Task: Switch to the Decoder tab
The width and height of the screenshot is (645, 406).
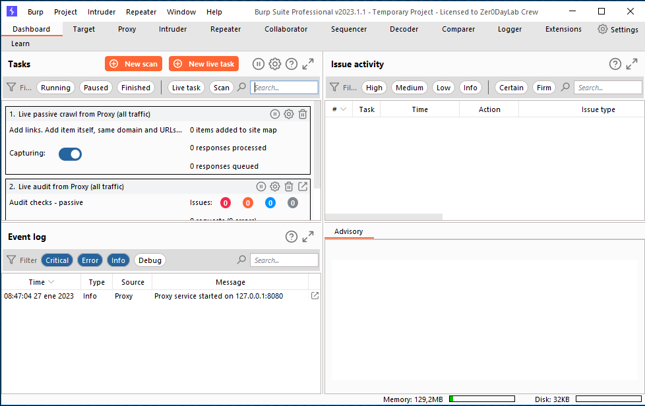Action: pos(404,29)
